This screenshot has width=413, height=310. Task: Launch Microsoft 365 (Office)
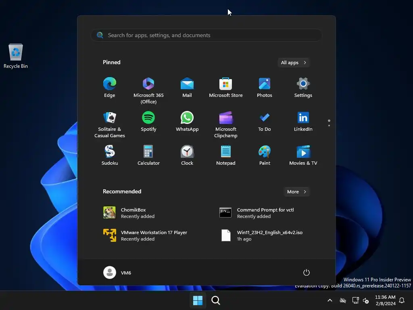point(148,90)
